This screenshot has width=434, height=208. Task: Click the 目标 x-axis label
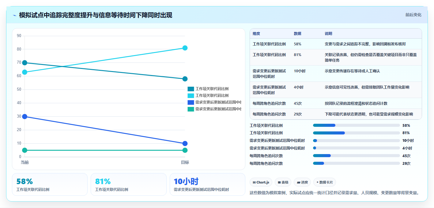185,162
